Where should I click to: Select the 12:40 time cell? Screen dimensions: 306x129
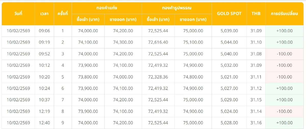[44, 123]
